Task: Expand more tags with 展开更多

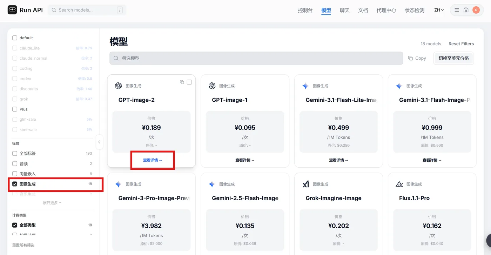Action: 52,203
